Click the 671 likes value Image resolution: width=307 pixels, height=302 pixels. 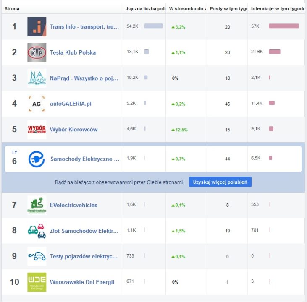[x=130, y=281]
